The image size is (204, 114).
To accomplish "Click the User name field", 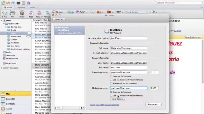I will point(129,63).
